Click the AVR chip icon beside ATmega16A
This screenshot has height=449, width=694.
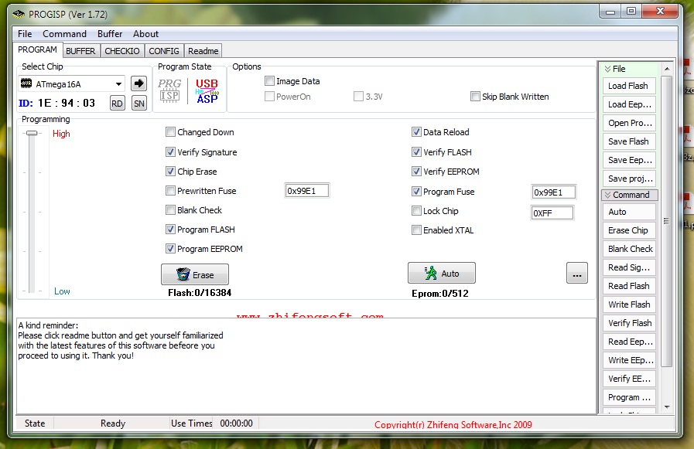(26, 83)
